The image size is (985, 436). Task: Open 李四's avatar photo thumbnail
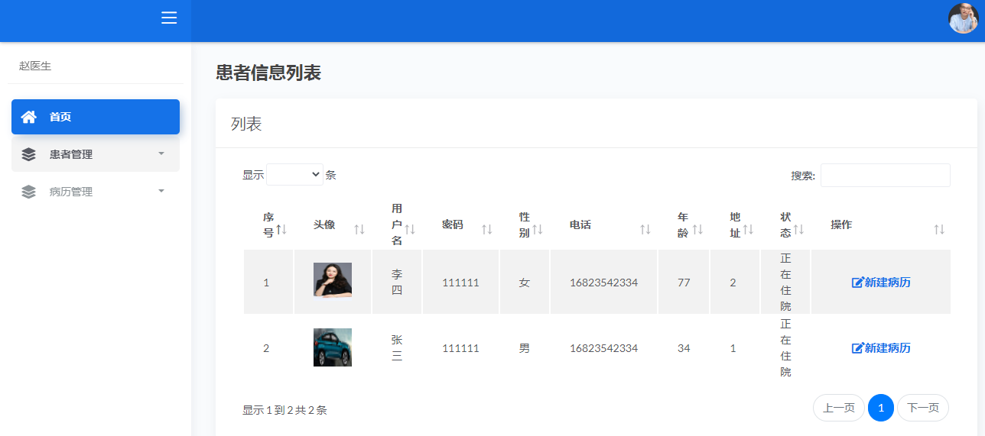333,279
